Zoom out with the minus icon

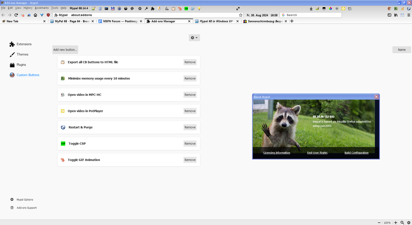(x=379, y=222)
